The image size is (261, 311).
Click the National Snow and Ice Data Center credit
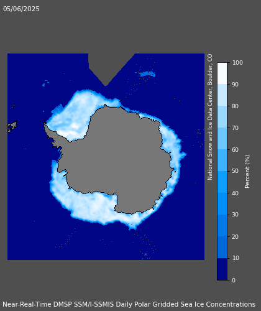click(x=210, y=117)
